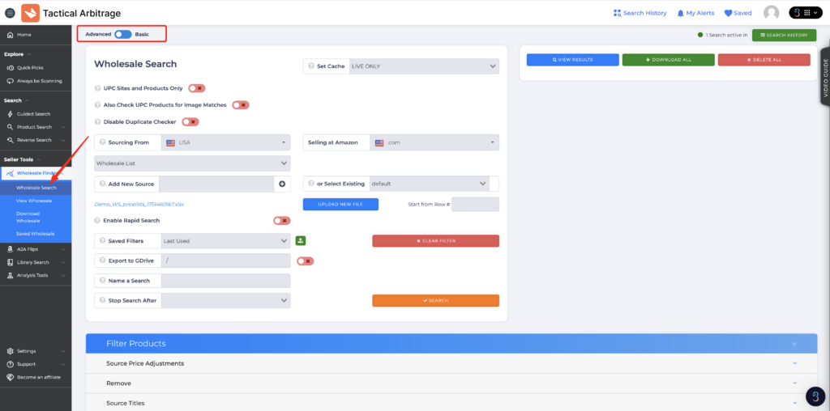Open the user profile avatar
Screen dimensions: 830x411
pos(771,13)
